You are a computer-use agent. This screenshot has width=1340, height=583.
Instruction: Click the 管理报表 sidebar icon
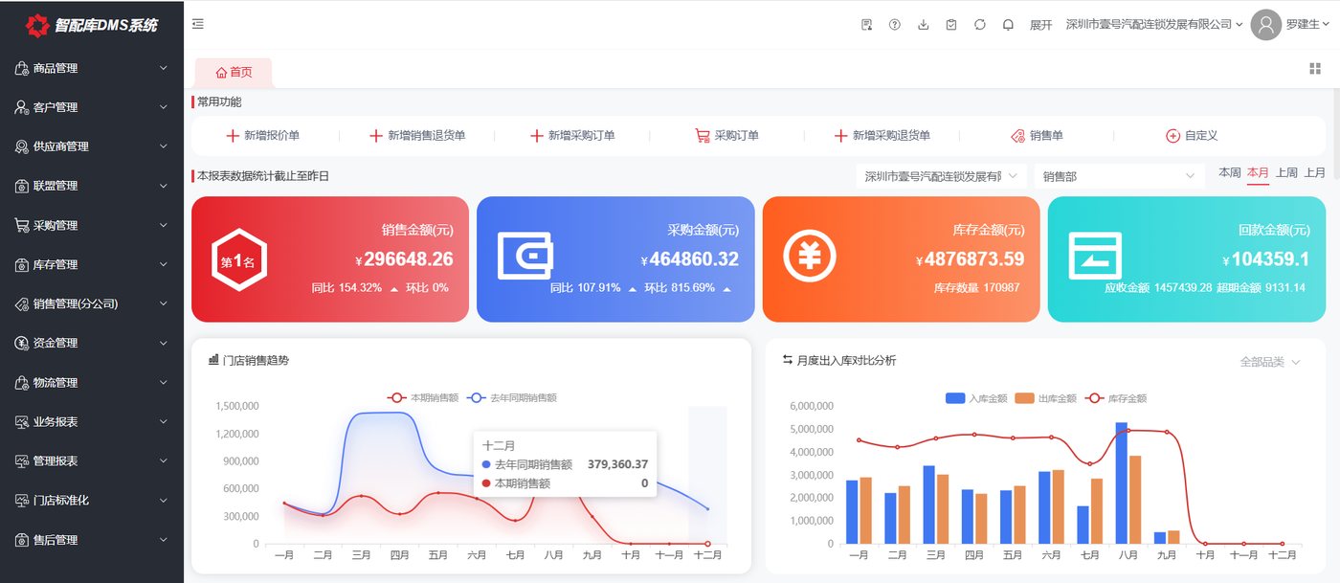pos(21,460)
